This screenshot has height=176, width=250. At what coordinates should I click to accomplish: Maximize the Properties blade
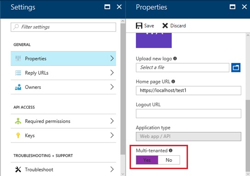(x=232, y=7)
